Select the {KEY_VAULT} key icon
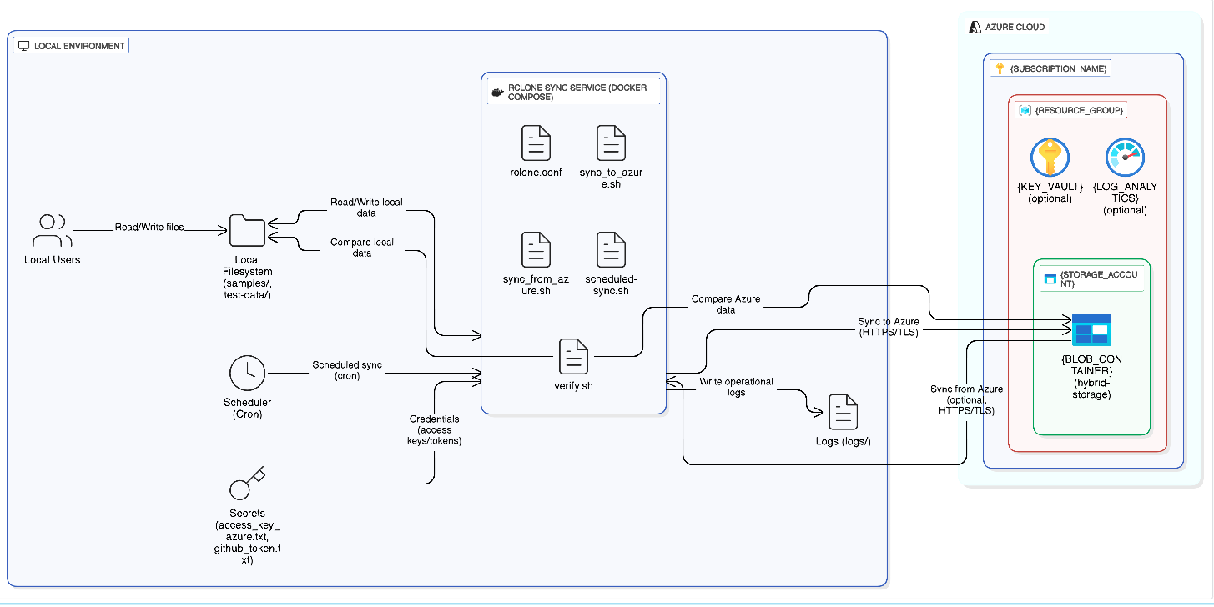Image resolution: width=1214 pixels, height=607 pixels. point(1050,158)
